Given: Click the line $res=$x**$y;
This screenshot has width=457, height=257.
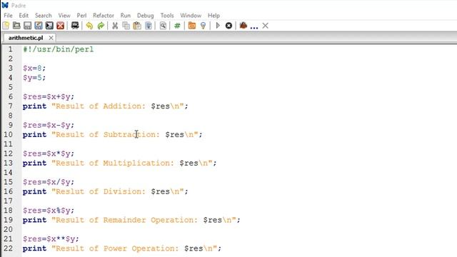Looking at the screenshot, I should pos(51,239).
